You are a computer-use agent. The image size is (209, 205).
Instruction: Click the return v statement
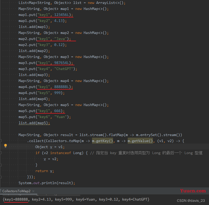click(45, 171)
